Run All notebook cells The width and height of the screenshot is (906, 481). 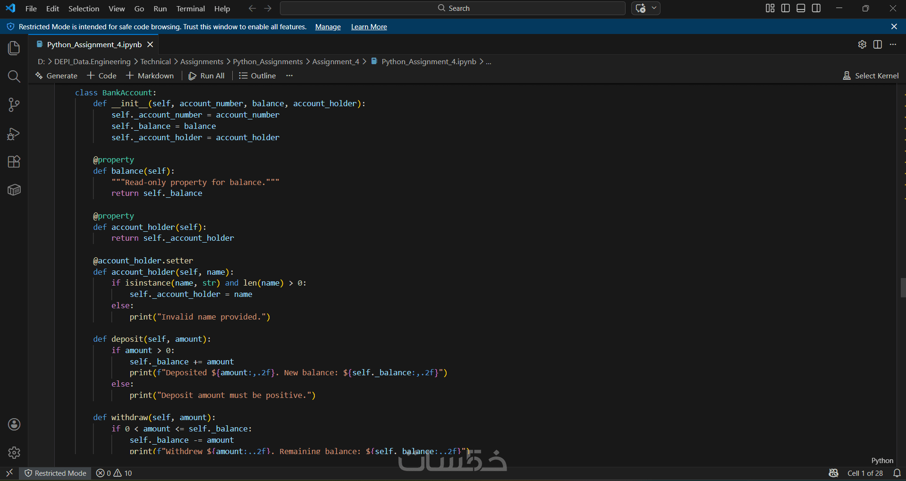coord(207,76)
